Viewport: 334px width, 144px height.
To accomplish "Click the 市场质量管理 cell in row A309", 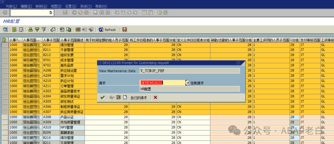I will click(72, 122).
